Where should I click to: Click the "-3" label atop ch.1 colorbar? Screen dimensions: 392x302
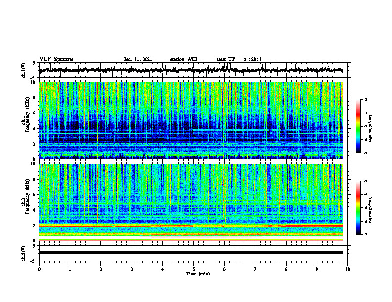[x=365, y=100]
